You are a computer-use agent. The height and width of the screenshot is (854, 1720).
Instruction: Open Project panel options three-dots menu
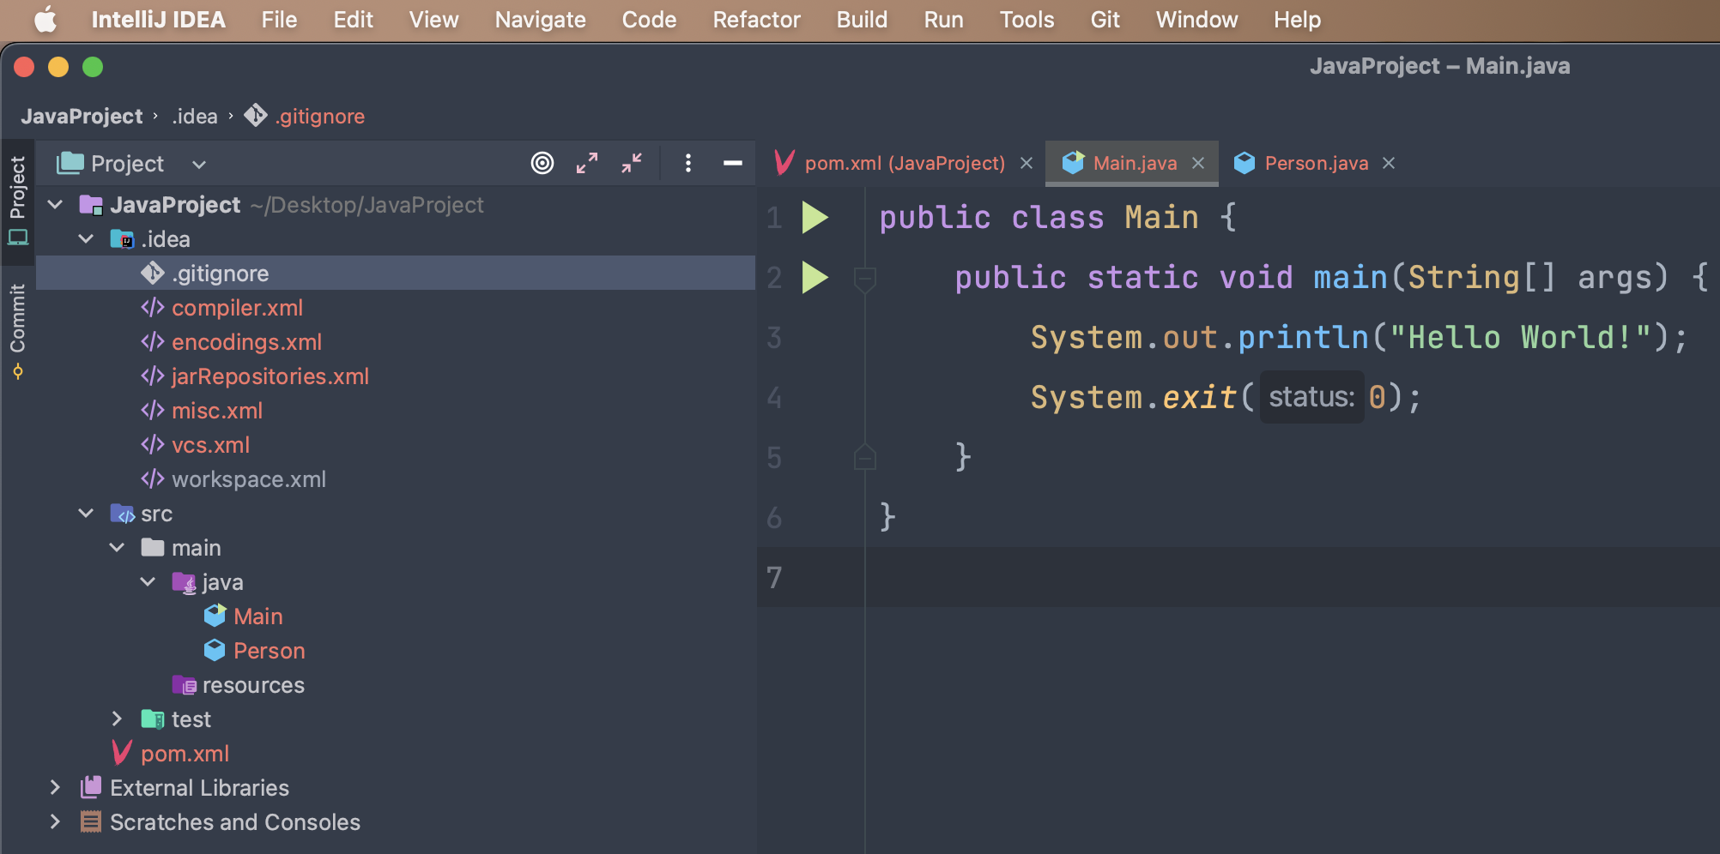[688, 163]
